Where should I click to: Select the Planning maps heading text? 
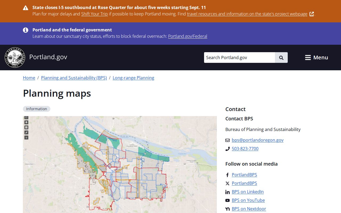57,93
